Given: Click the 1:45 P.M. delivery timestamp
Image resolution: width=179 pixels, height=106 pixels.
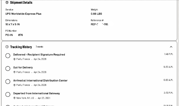Looking at the screenshot, I should point(168,54).
